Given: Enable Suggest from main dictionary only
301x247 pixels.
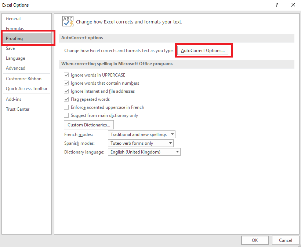Looking at the screenshot, I should tap(66, 115).
